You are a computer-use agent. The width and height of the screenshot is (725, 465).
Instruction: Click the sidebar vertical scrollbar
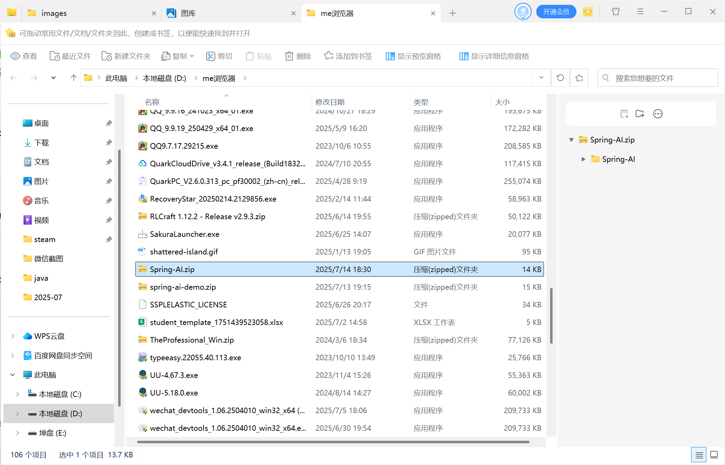pos(119,278)
